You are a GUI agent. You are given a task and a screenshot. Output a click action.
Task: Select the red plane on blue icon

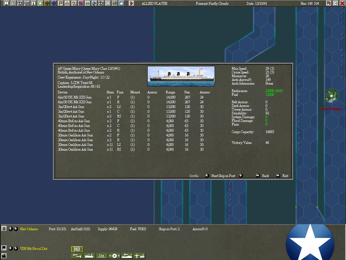click(54, 3)
